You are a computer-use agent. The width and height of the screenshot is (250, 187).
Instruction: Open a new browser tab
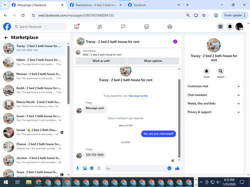coord(187,5)
